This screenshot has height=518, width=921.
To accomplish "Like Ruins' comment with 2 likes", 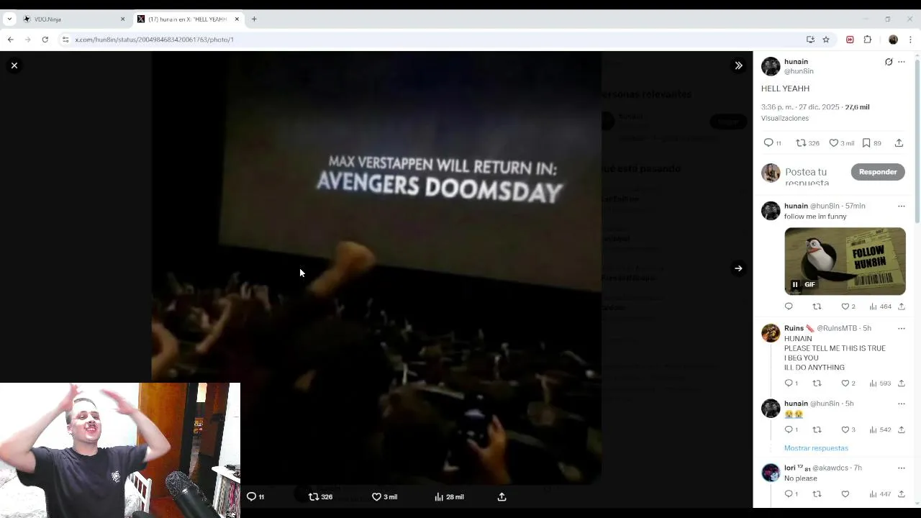I will point(848,383).
